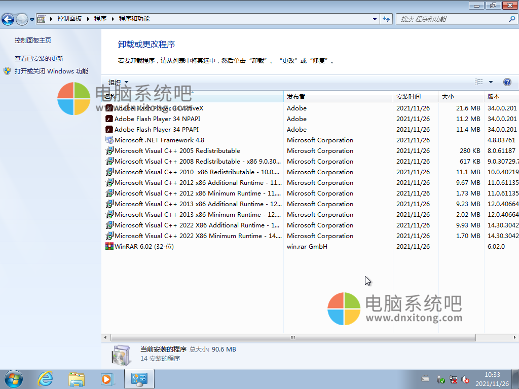Open the Windows Start menu orb
519x389 pixels.
[14, 379]
